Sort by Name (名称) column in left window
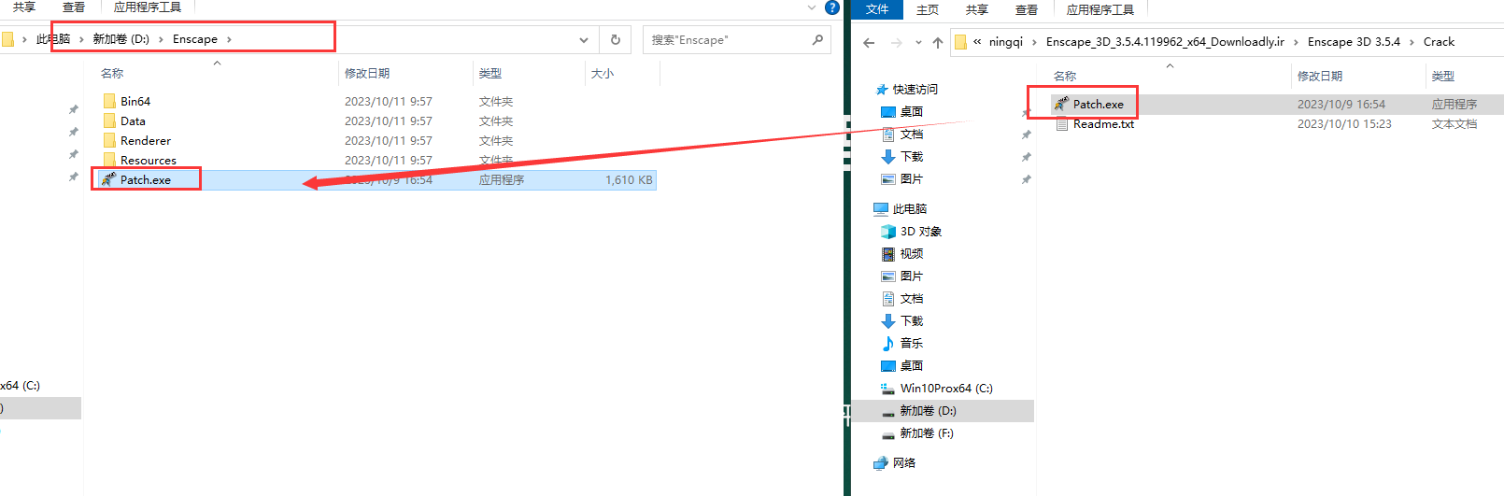 pos(112,73)
